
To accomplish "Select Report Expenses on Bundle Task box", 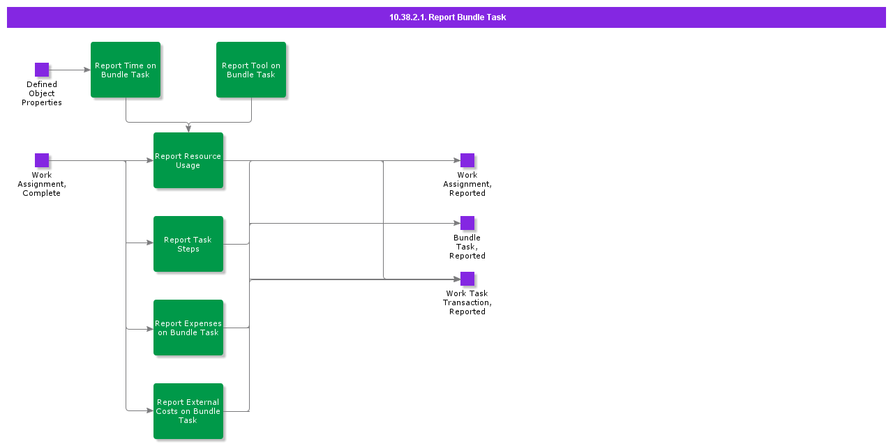I will (188, 328).
